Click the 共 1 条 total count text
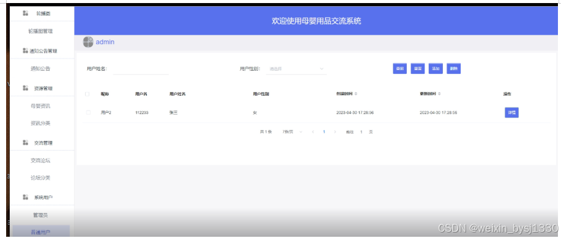 tap(266, 132)
